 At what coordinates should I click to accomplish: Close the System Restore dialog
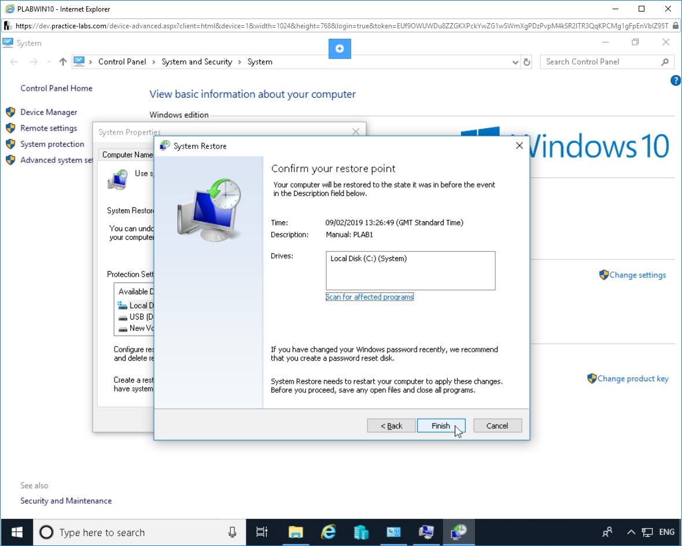click(519, 146)
